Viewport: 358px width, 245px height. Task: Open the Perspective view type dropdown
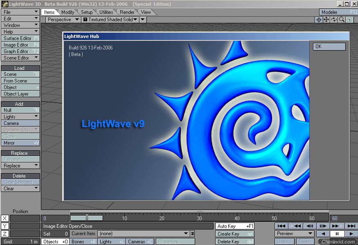click(x=63, y=20)
